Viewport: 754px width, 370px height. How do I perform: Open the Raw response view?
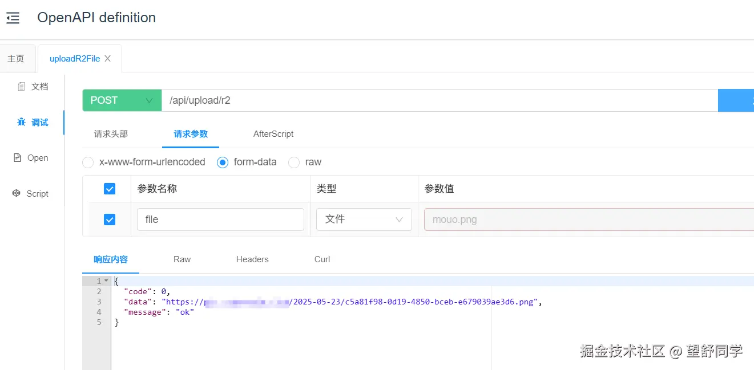(x=182, y=259)
